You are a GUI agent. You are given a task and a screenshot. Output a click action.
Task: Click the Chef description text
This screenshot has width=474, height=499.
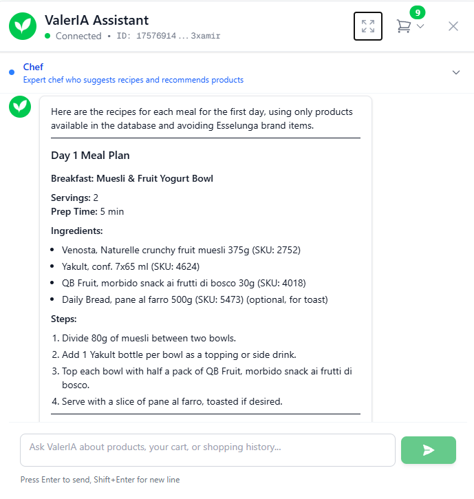[133, 80]
